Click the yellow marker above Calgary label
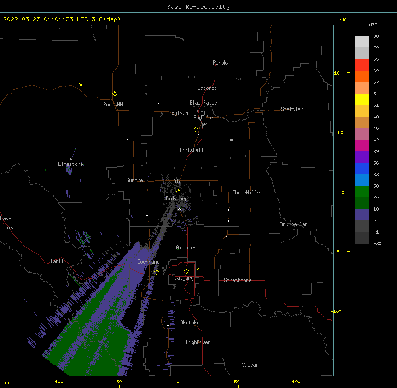397x388 pixels. (x=187, y=271)
